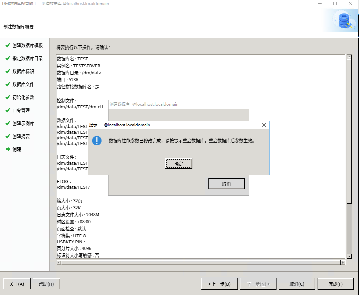The image size is (359, 295).
Task: Click the green checkmark beside 数据库文件
Action: (8, 84)
